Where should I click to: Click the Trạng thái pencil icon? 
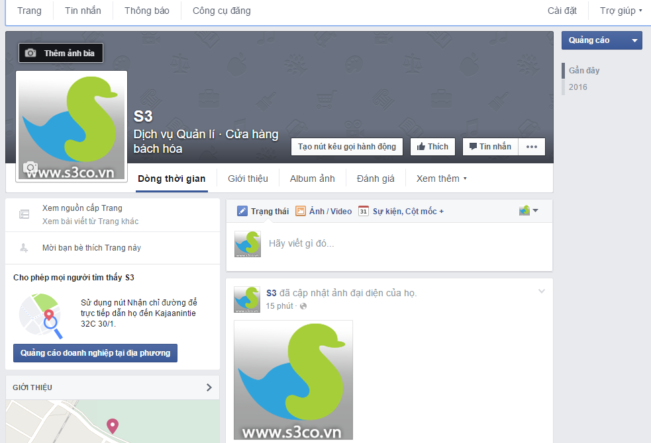(242, 212)
